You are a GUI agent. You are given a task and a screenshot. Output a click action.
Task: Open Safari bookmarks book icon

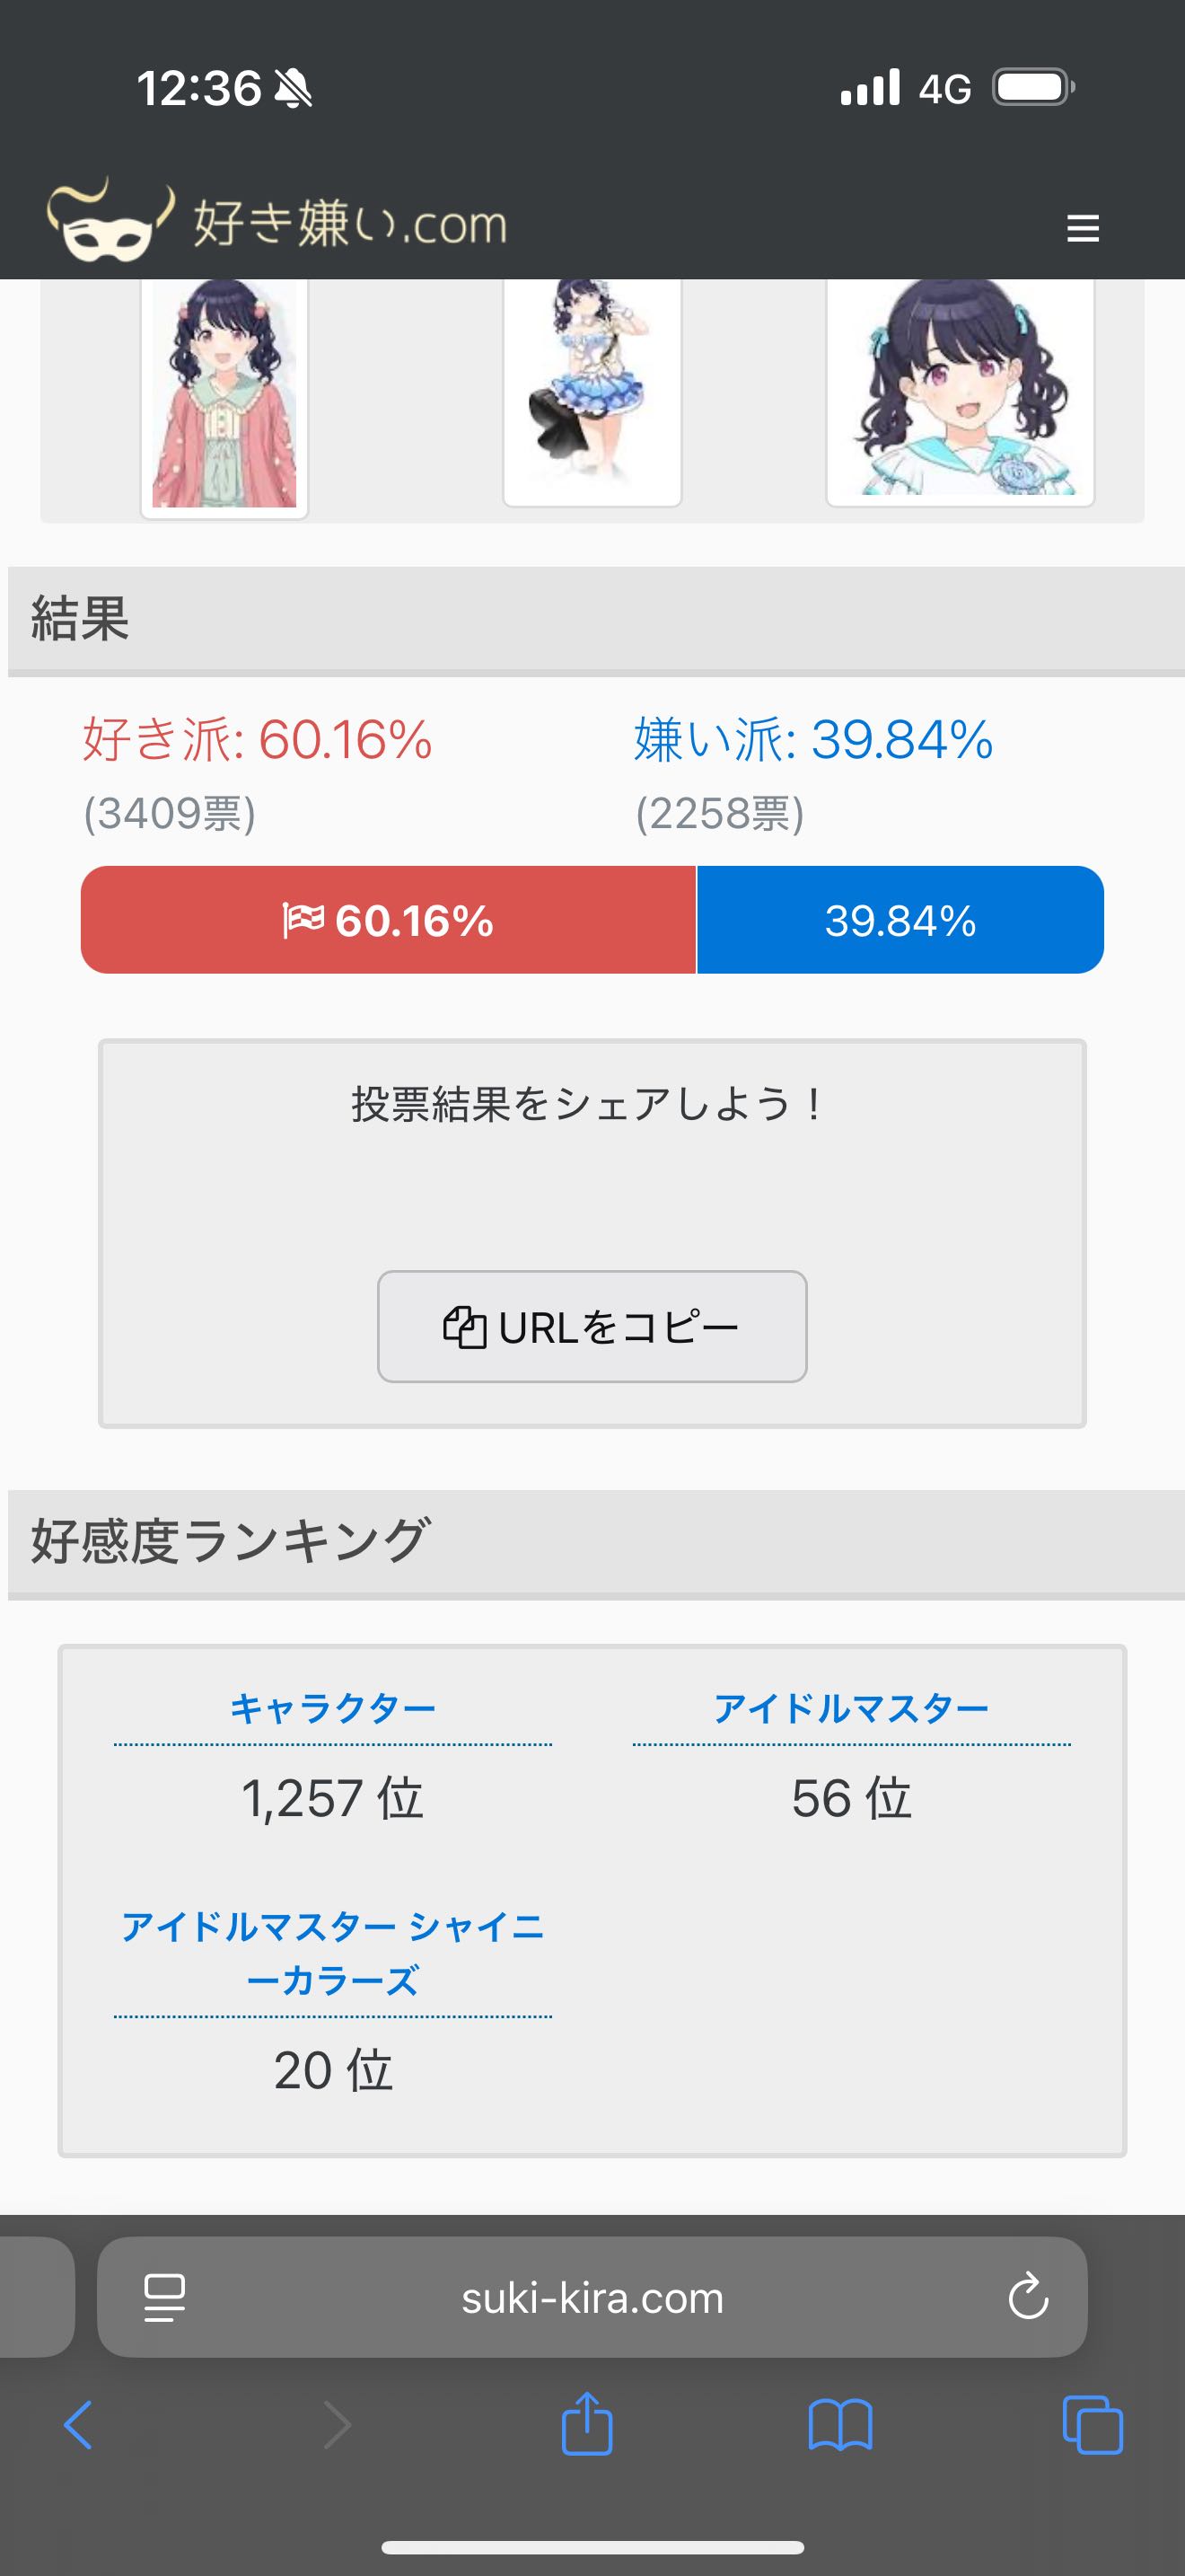[839, 2426]
